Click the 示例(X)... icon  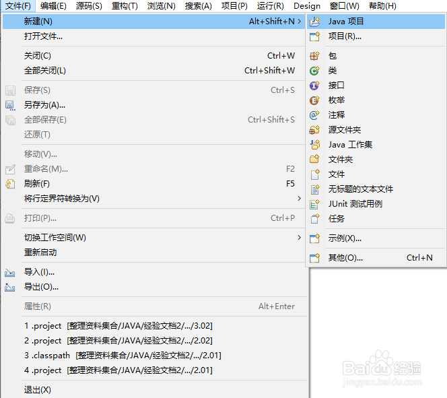click(x=315, y=238)
